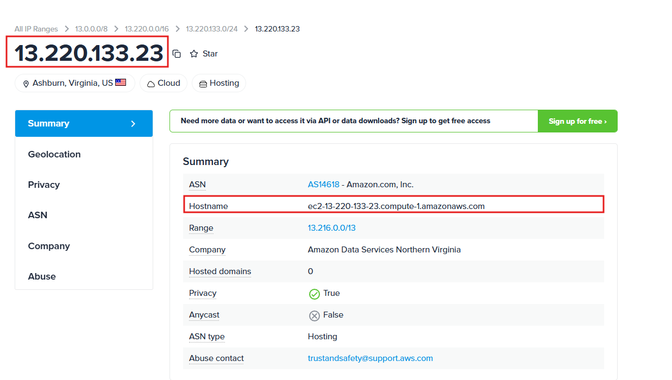Click the copy IP address icon

pos(177,54)
